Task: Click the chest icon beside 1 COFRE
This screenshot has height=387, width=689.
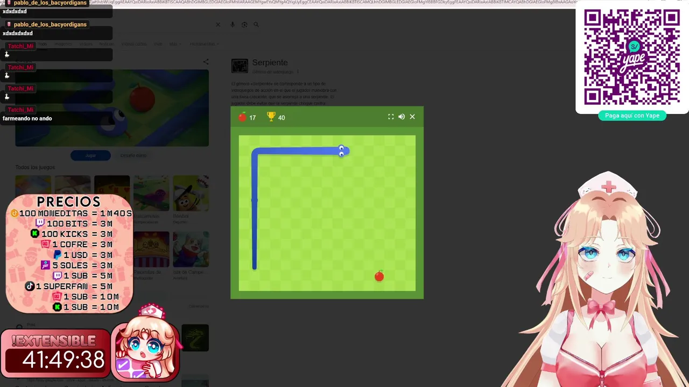Action: click(46, 244)
